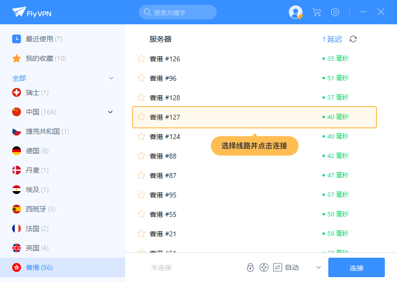Select 德国 in the country list

tap(32, 151)
